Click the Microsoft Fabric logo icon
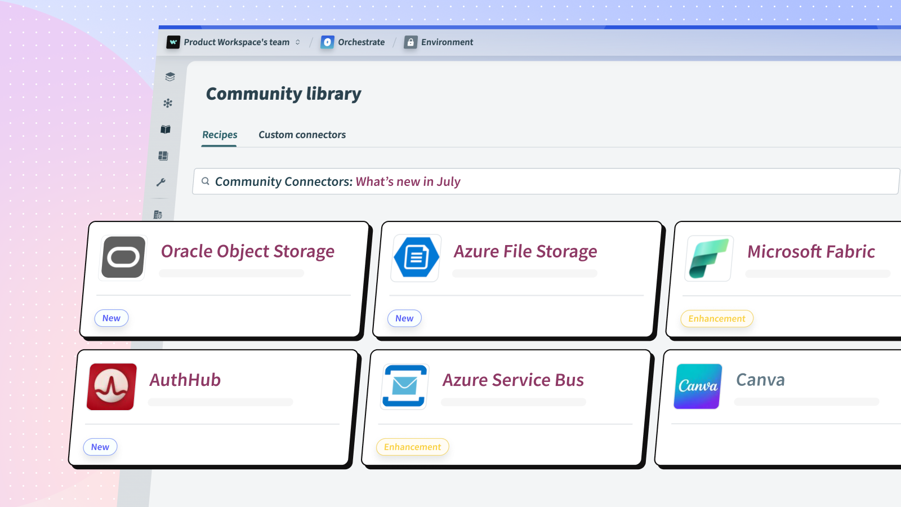The width and height of the screenshot is (901, 507). [710, 258]
